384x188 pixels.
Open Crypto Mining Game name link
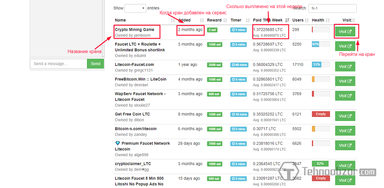(135, 30)
